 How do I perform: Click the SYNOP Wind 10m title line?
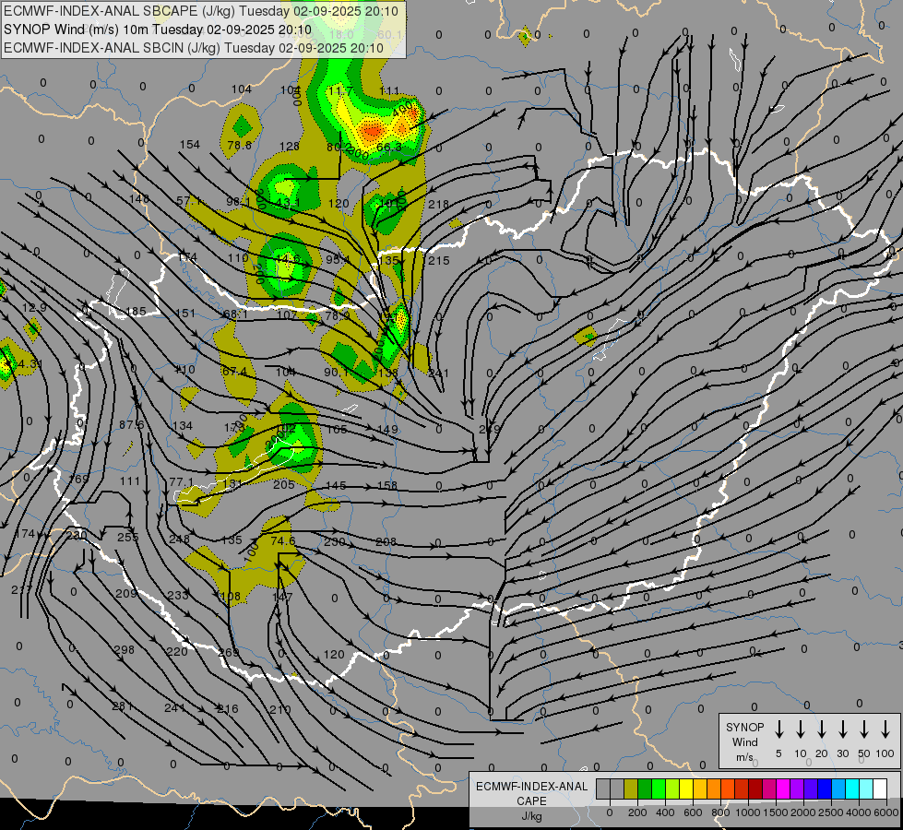pyautogui.click(x=157, y=30)
